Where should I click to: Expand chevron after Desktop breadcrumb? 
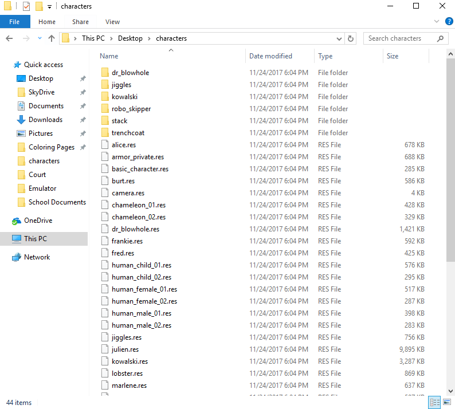(149, 38)
